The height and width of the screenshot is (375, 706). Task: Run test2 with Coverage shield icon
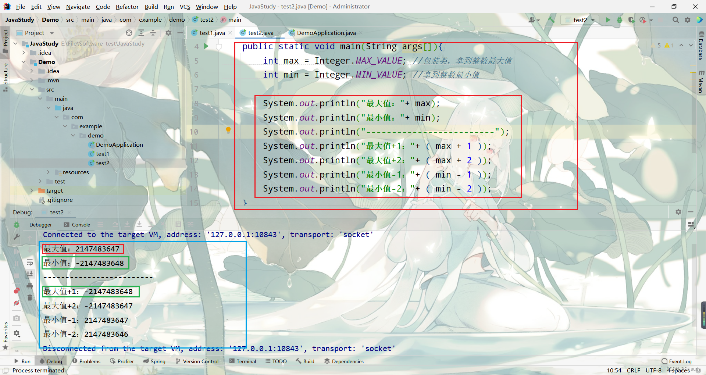pyautogui.click(x=631, y=20)
